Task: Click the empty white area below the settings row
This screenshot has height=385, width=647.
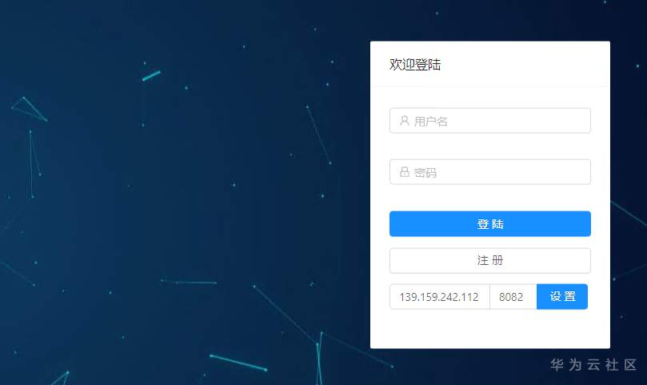Action: pos(489,328)
